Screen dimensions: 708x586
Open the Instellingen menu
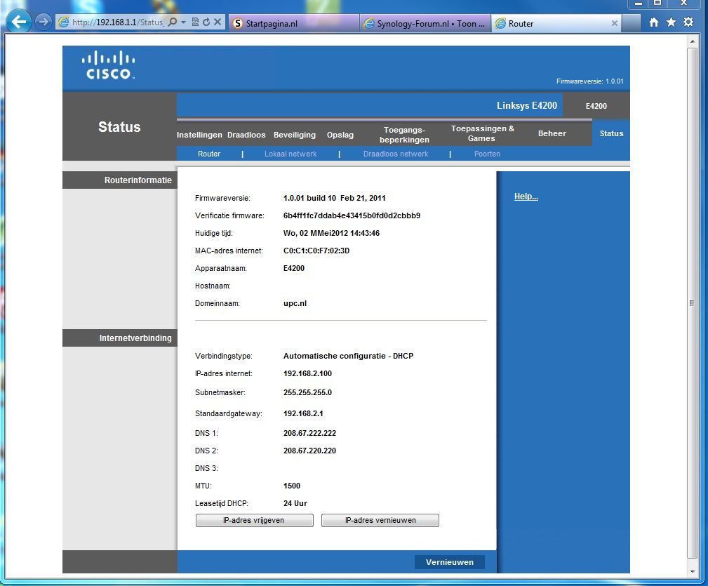coord(199,135)
